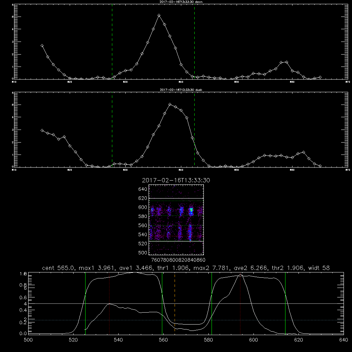The height and width of the screenshot is (352, 352).
Task: Click y-axis label 0.6 on bottom plot
Action: pos(23,298)
